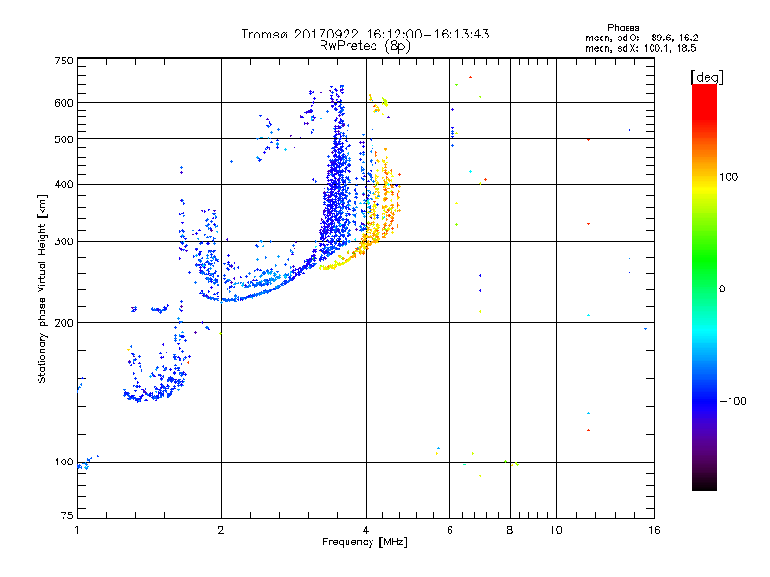The width and height of the screenshot is (770, 577).
Task: Click y-axis tick label '300'
Action: coord(64,241)
